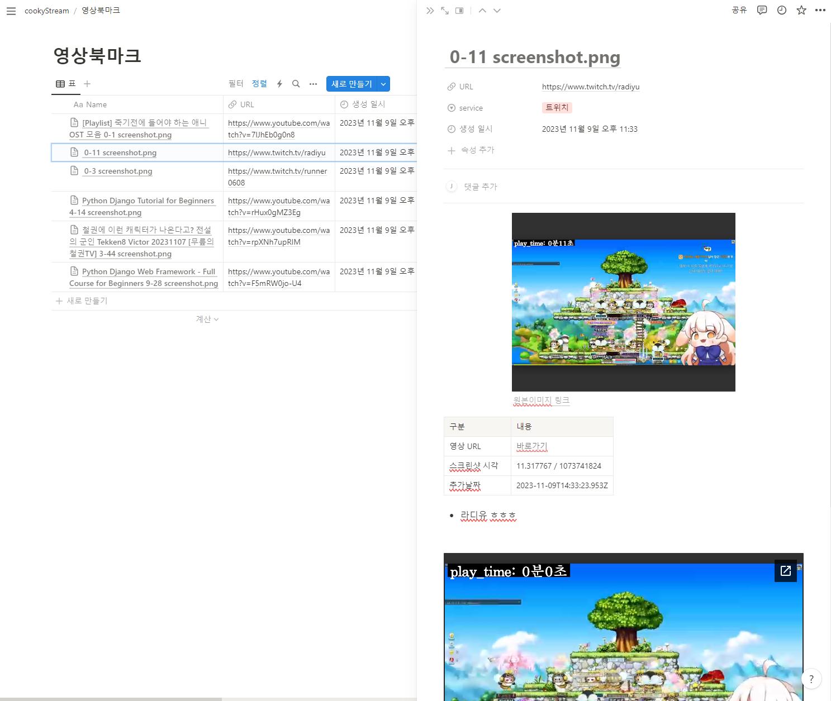The height and width of the screenshot is (701, 831).
Task: Click URL cell watch?v=7lJhEb0g0n8
Action: tap(279, 128)
